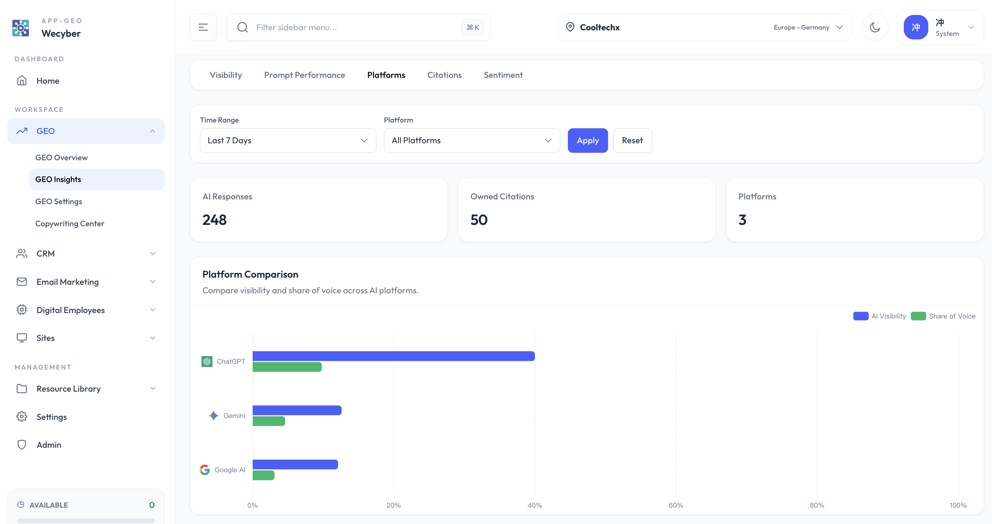Switch to the Visibility tab

click(x=226, y=75)
